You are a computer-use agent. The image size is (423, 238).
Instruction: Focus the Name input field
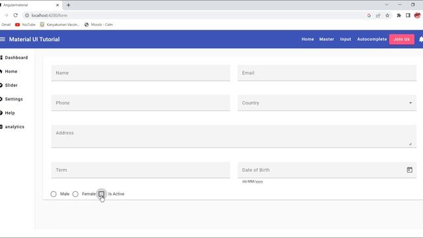(x=141, y=73)
